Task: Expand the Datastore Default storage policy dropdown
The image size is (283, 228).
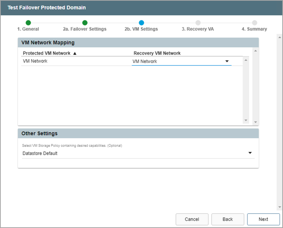Action: click(250, 153)
